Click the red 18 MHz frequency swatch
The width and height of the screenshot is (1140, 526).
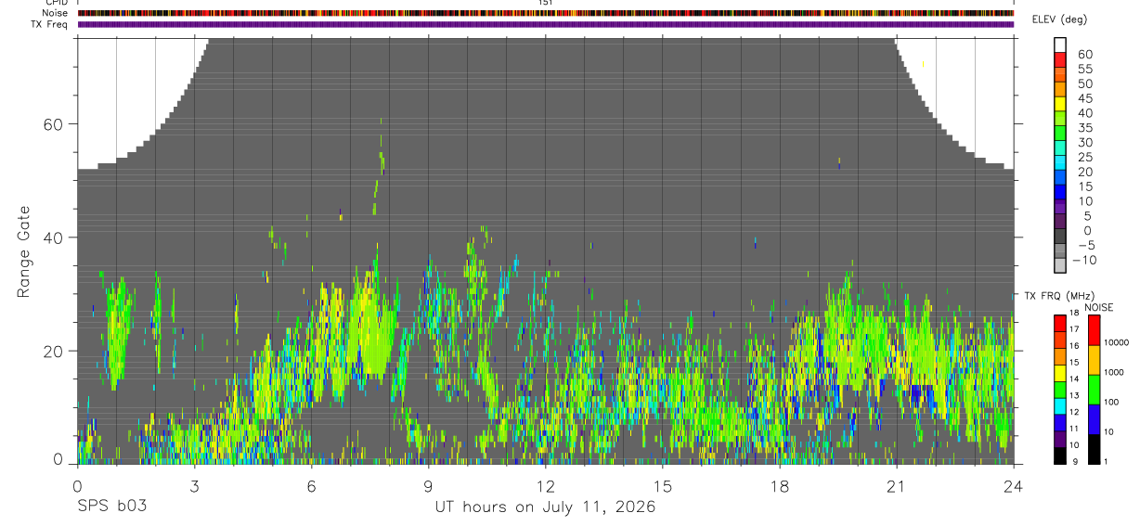[1060, 324]
